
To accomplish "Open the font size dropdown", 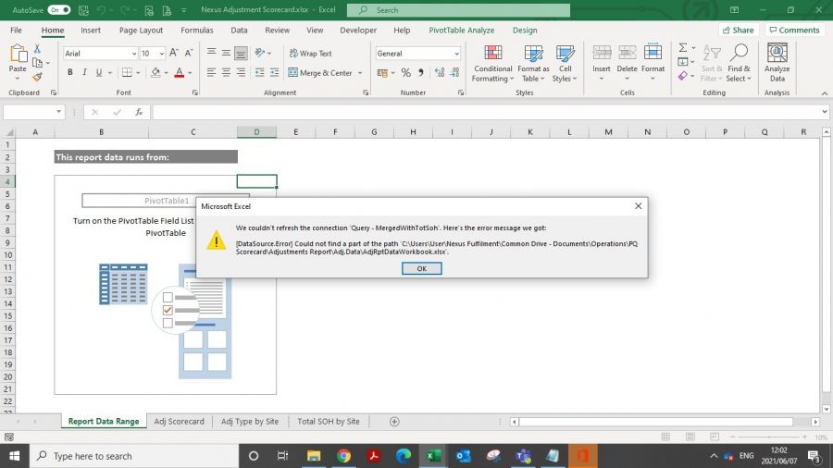I will [161, 54].
